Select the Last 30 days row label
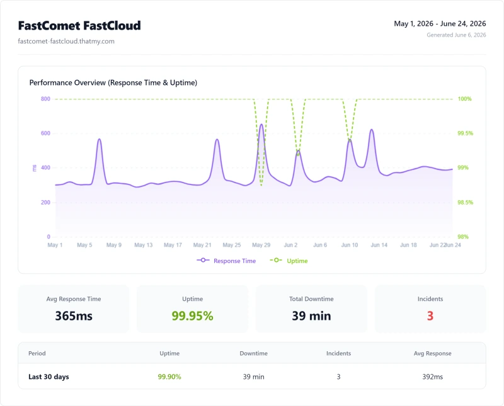The image size is (504, 406). click(x=49, y=376)
